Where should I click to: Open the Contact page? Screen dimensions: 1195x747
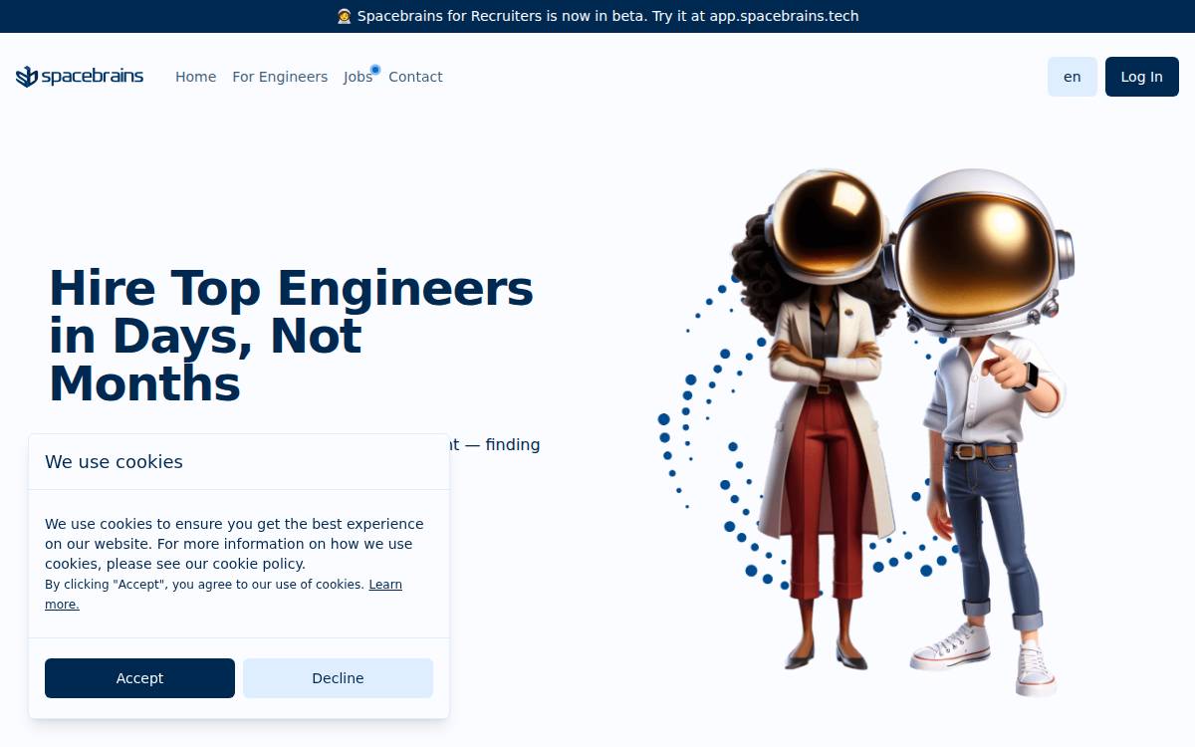[415, 77]
